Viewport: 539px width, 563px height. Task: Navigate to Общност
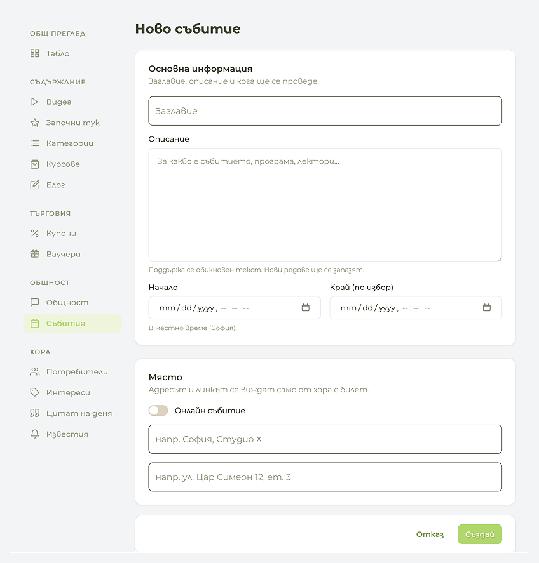coord(72,302)
